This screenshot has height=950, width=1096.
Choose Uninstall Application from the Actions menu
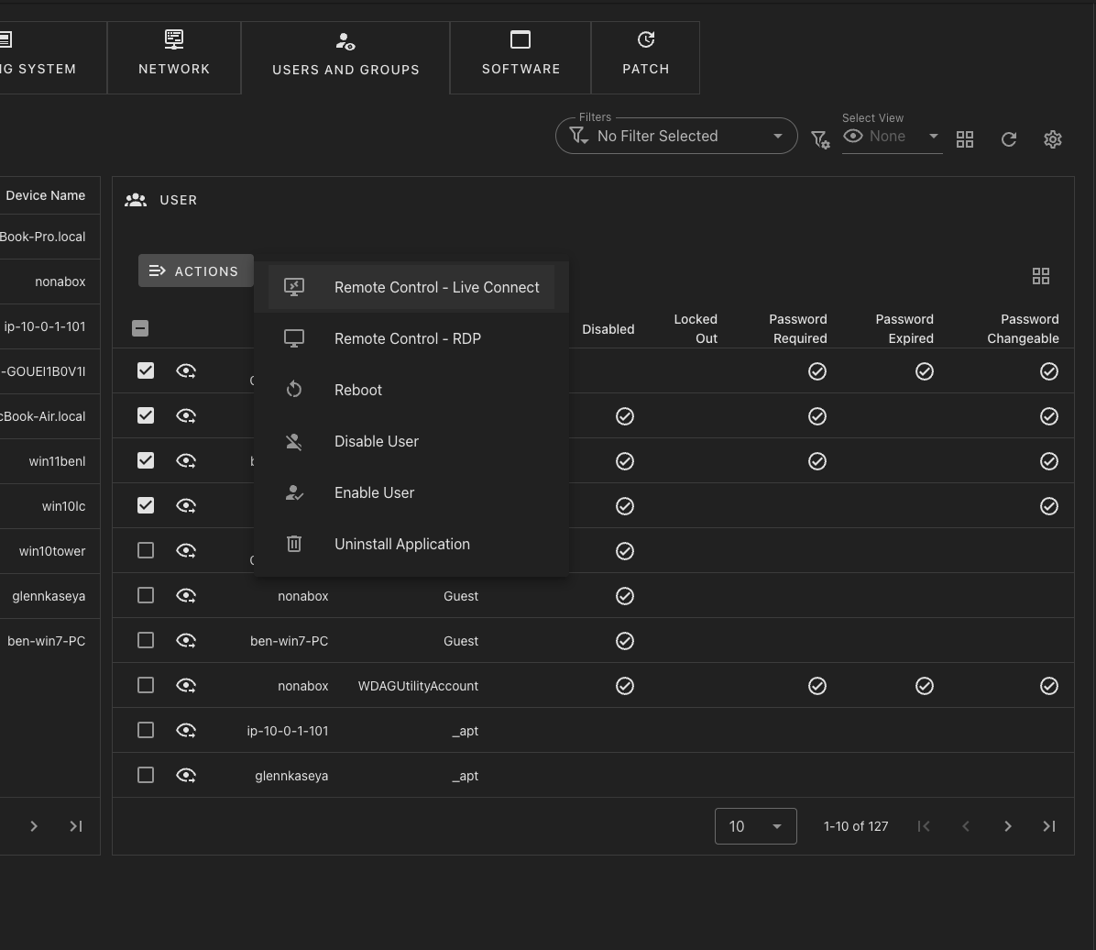(401, 544)
